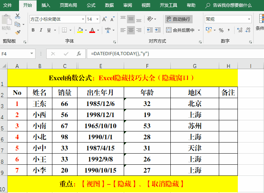Click the insert function fx icon
Screen dimensions: 264x193
click(79, 54)
